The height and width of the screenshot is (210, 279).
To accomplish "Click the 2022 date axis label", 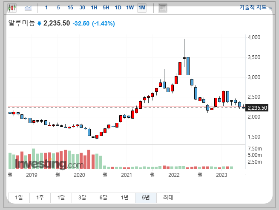I will (174, 175).
